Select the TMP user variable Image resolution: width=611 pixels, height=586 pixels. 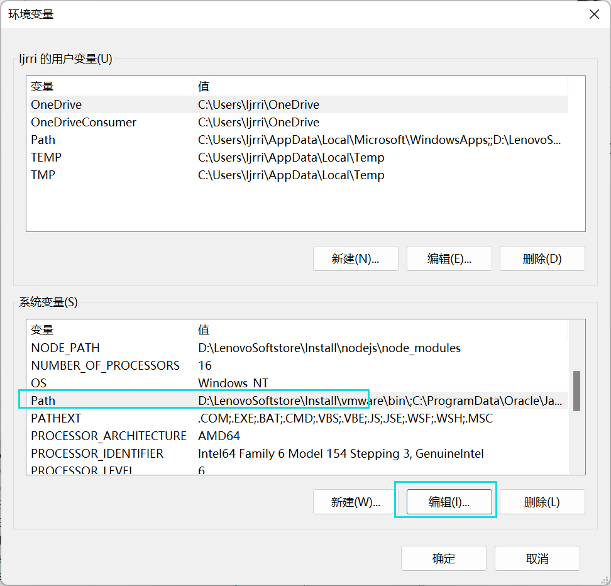click(x=299, y=175)
